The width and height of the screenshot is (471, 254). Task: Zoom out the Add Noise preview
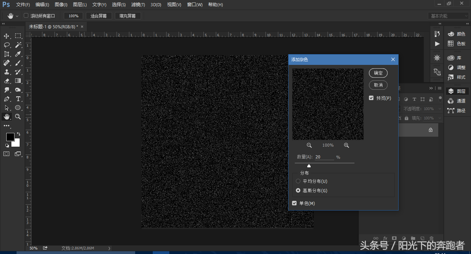309,145
